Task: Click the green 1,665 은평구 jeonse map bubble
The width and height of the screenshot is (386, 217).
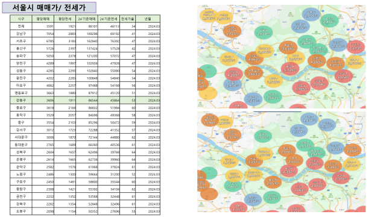Action: point(263,136)
